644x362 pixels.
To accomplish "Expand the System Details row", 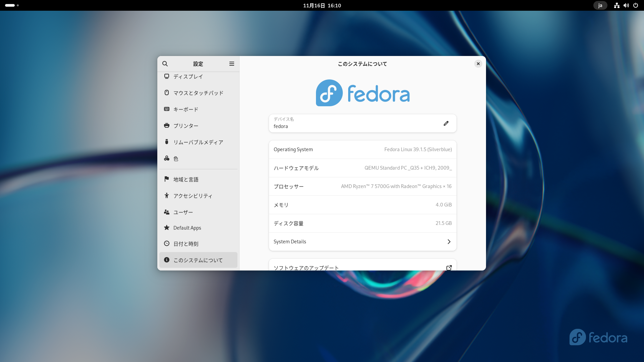I will tap(362, 242).
